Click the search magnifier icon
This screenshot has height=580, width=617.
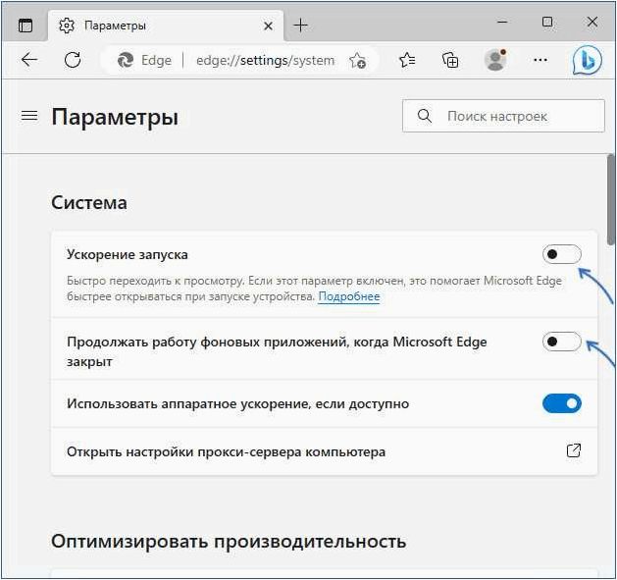(424, 116)
